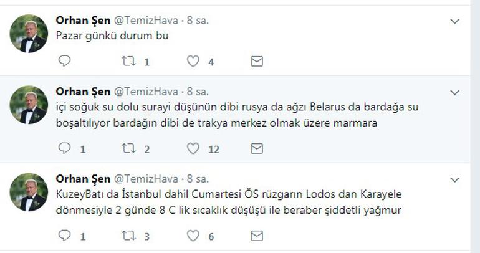Viewport: 480px width, 253px height.
Task: Open Orhan Şen's profile from first tweet
Action: click(x=82, y=21)
